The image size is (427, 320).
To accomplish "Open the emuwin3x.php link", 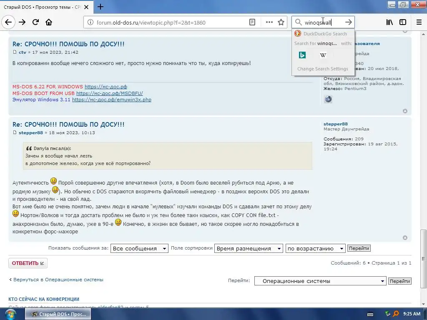I will 112,100.
